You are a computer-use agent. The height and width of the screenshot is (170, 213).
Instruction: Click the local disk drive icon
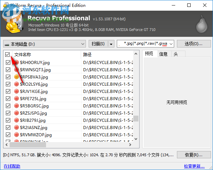pyautogui.click(x=7, y=44)
